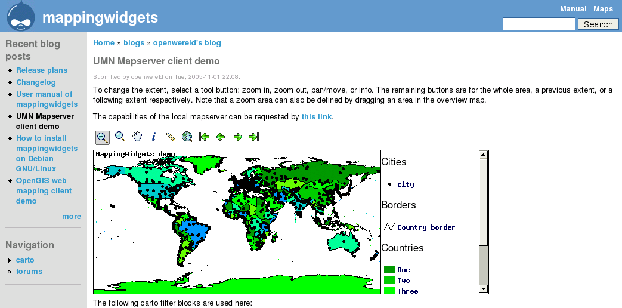This screenshot has height=308, width=622.
Task: Choose the info query tool
Action: [154, 137]
